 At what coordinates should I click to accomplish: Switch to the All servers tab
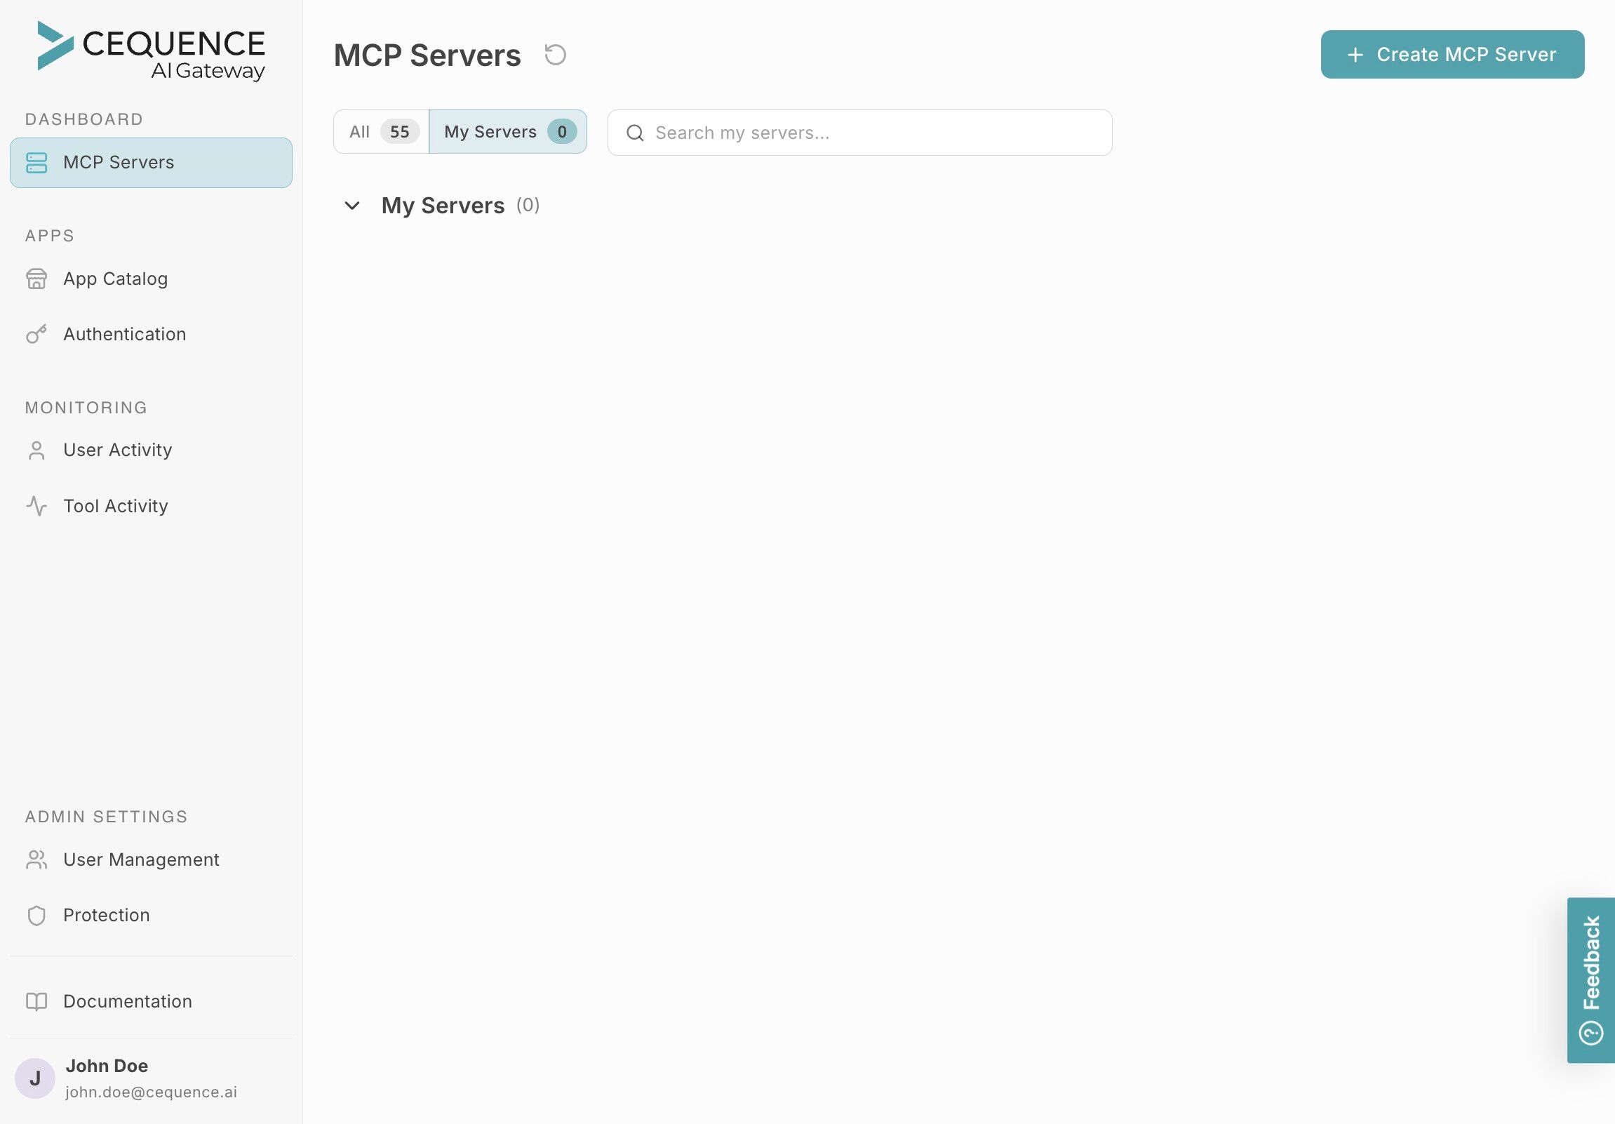coord(381,131)
